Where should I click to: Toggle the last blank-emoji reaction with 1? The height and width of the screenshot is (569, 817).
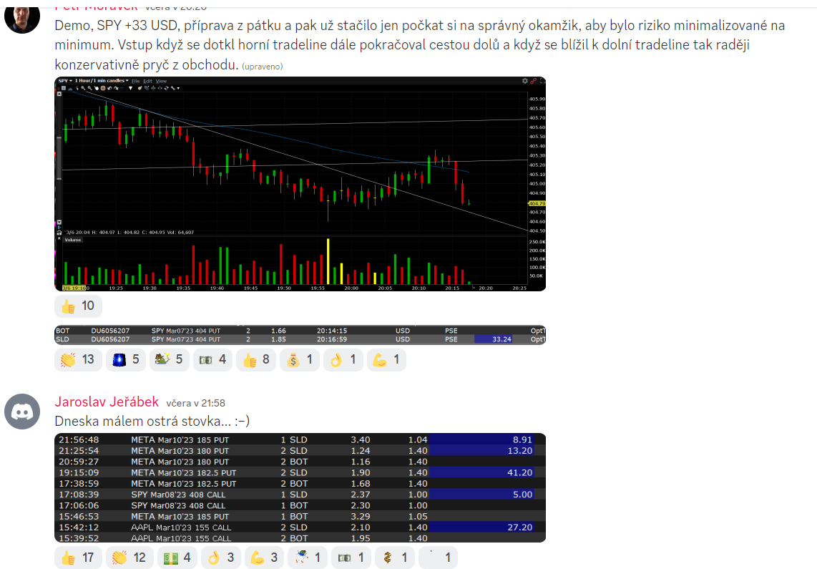[x=439, y=558]
